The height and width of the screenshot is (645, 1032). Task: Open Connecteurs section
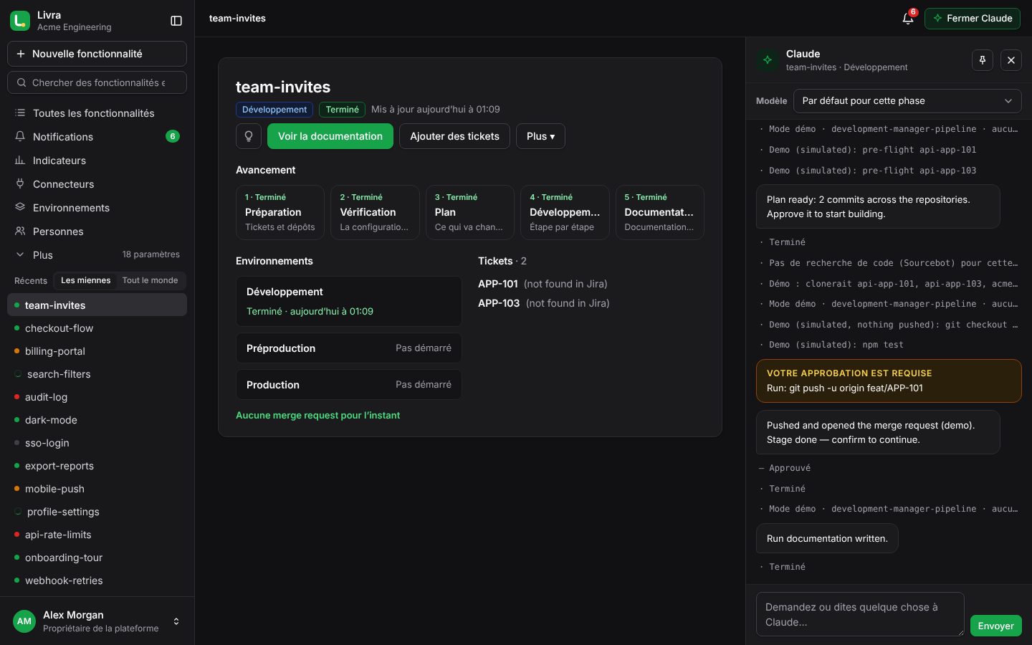coord(97,184)
